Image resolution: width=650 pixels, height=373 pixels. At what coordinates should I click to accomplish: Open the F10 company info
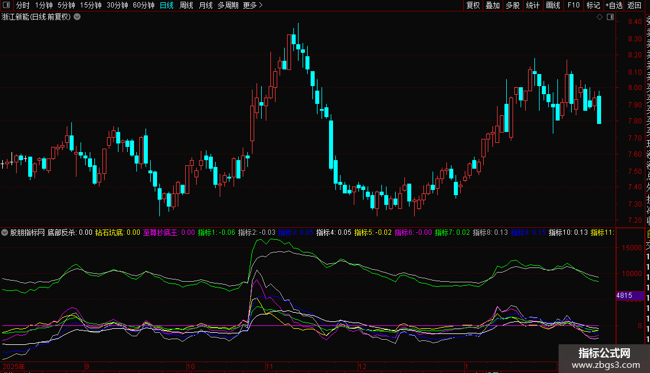pos(573,6)
